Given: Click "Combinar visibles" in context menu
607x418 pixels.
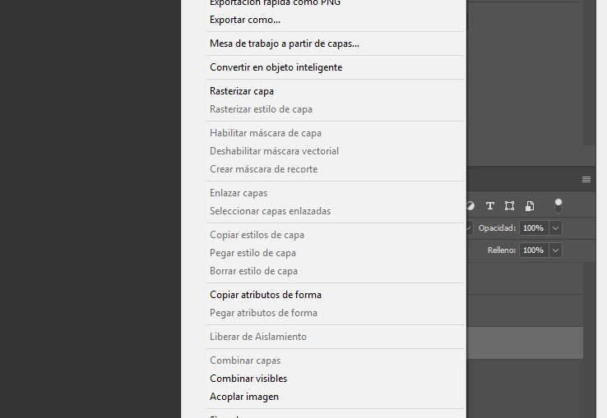Looking at the screenshot, I should click(x=248, y=379).
